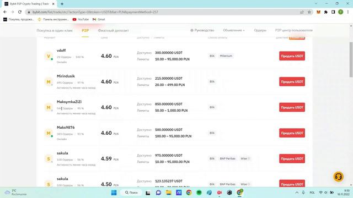Open the Windows Start menu
Image resolution: width=353 pixels, height=198 pixels.
coord(114,193)
